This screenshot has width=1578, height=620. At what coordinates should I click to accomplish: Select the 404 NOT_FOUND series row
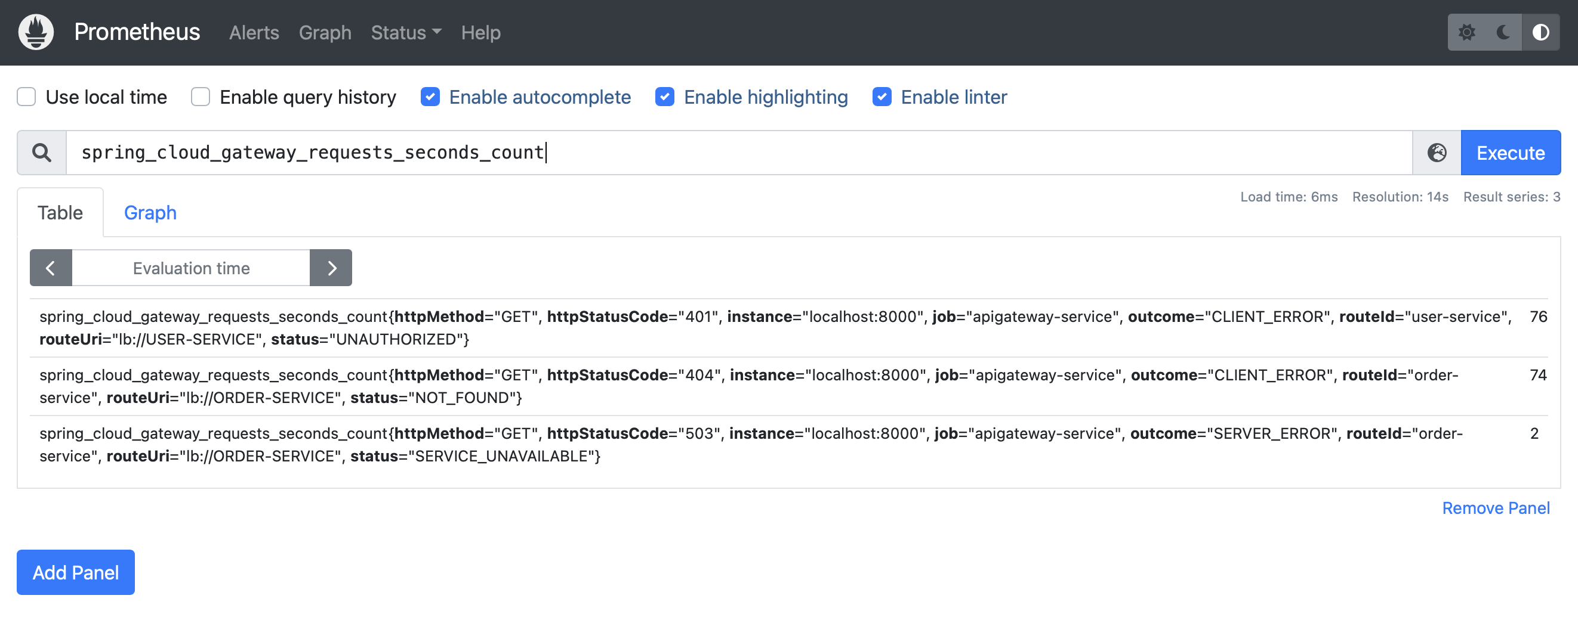[788, 386]
